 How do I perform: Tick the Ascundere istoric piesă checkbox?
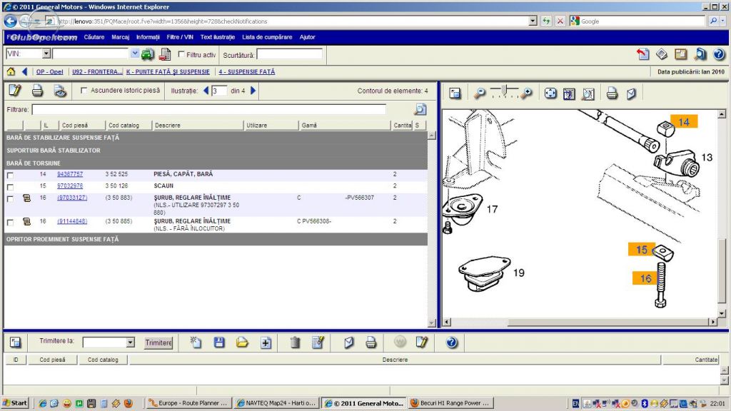coord(84,91)
